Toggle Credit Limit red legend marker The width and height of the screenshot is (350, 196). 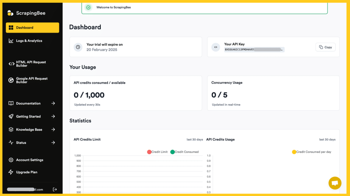click(x=149, y=152)
